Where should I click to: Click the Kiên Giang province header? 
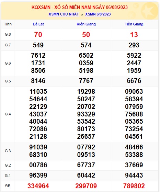pos(86,24)
